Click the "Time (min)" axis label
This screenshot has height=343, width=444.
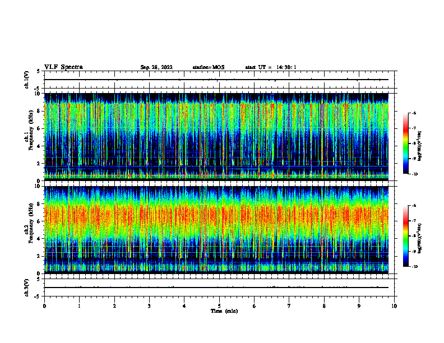(224, 311)
